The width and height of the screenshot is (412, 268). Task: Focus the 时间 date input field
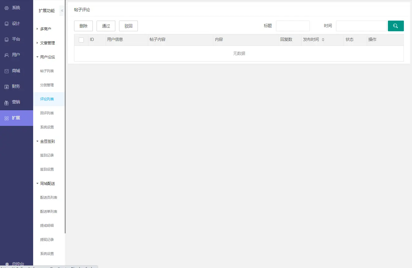(x=361, y=26)
